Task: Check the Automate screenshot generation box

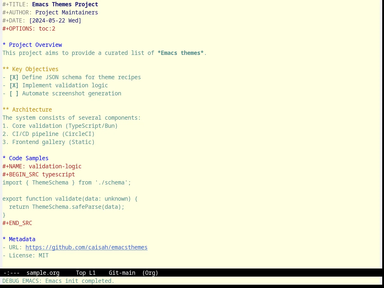Action: coord(14,93)
